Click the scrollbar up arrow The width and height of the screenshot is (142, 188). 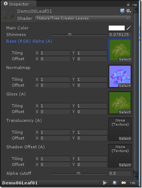pos(136,9)
